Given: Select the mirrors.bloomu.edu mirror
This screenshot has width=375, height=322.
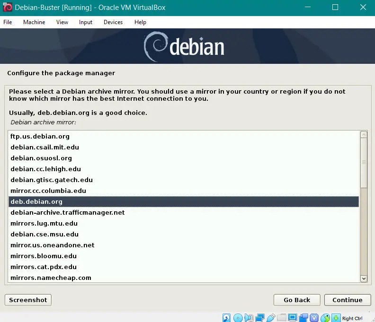Looking at the screenshot, I should tap(184, 256).
